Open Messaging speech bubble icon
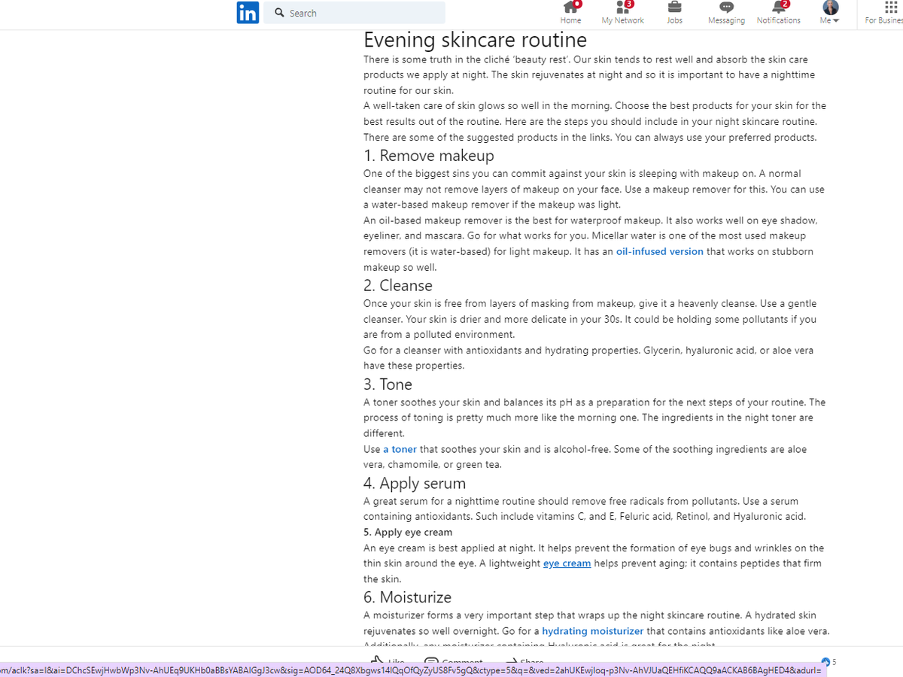903x677 pixels. [725, 7]
